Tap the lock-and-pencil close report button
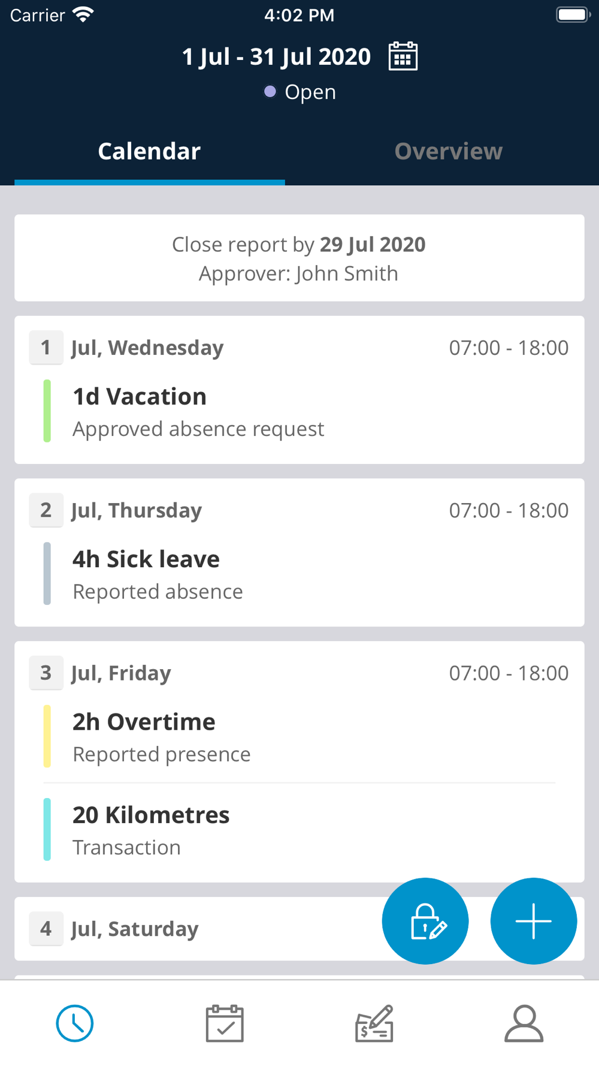 coord(425,921)
